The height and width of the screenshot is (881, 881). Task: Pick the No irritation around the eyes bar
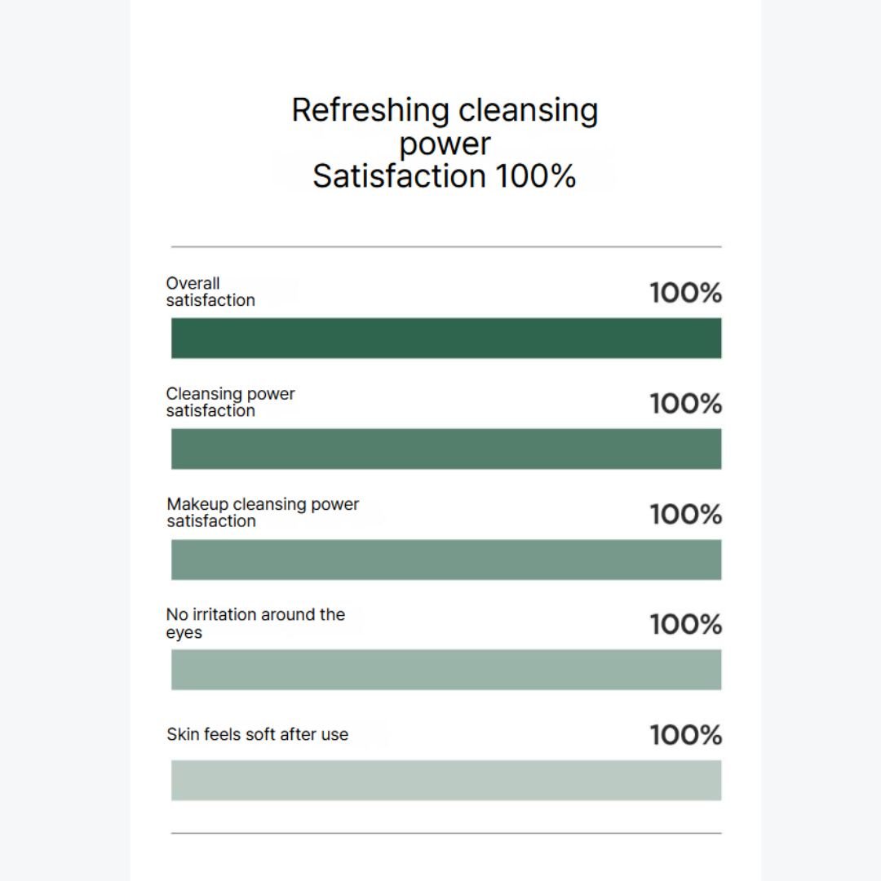coord(446,670)
